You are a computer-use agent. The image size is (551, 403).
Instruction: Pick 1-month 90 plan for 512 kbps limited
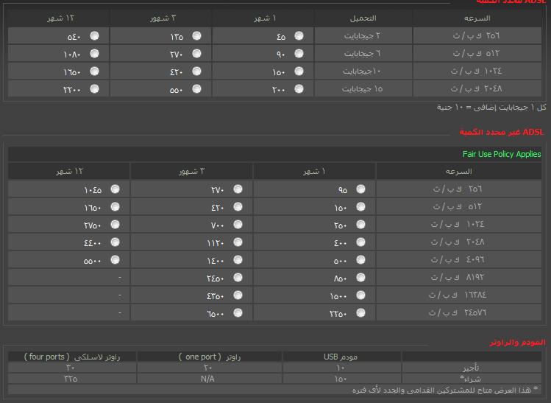click(299, 54)
